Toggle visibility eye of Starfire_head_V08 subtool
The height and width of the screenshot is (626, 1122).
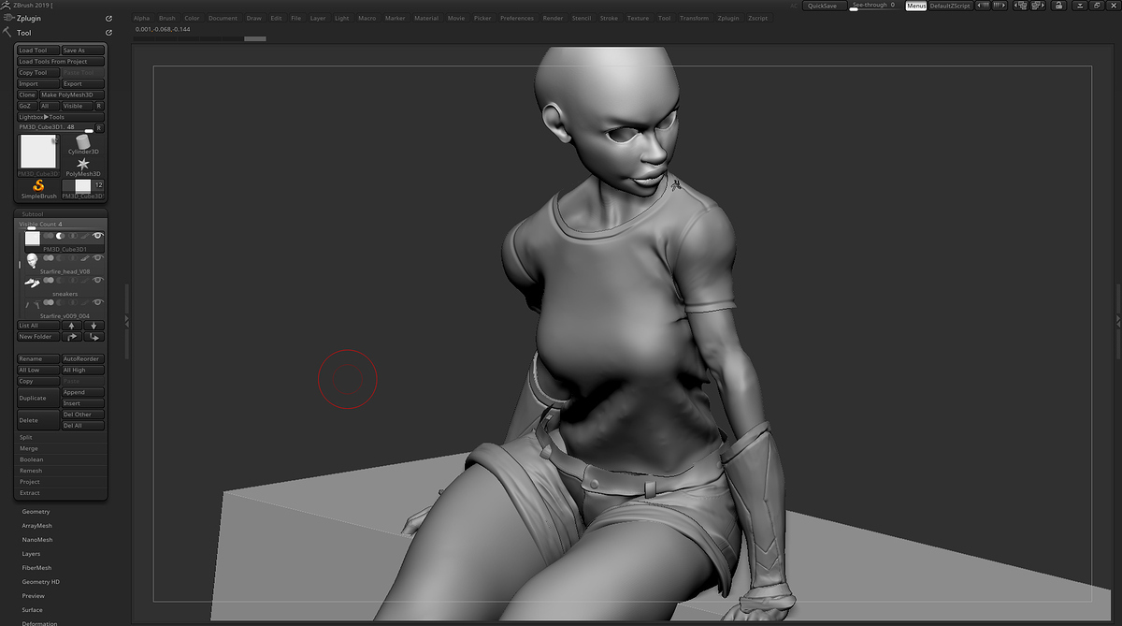point(97,257)
